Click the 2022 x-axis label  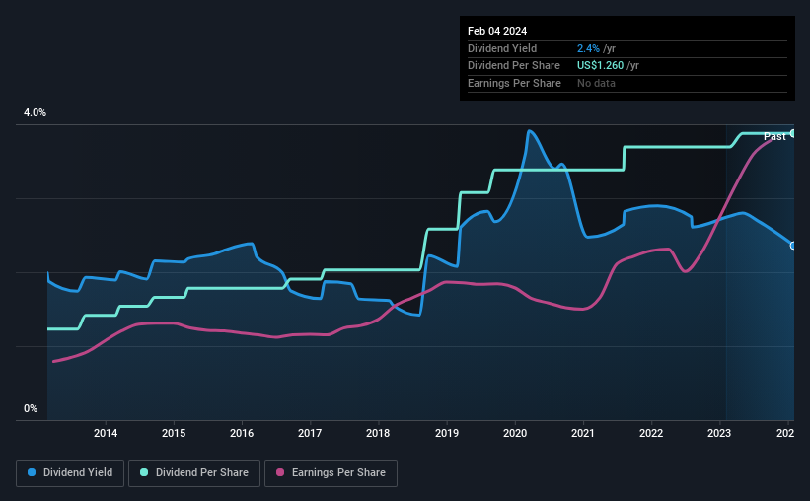click(x=651, y=433)
